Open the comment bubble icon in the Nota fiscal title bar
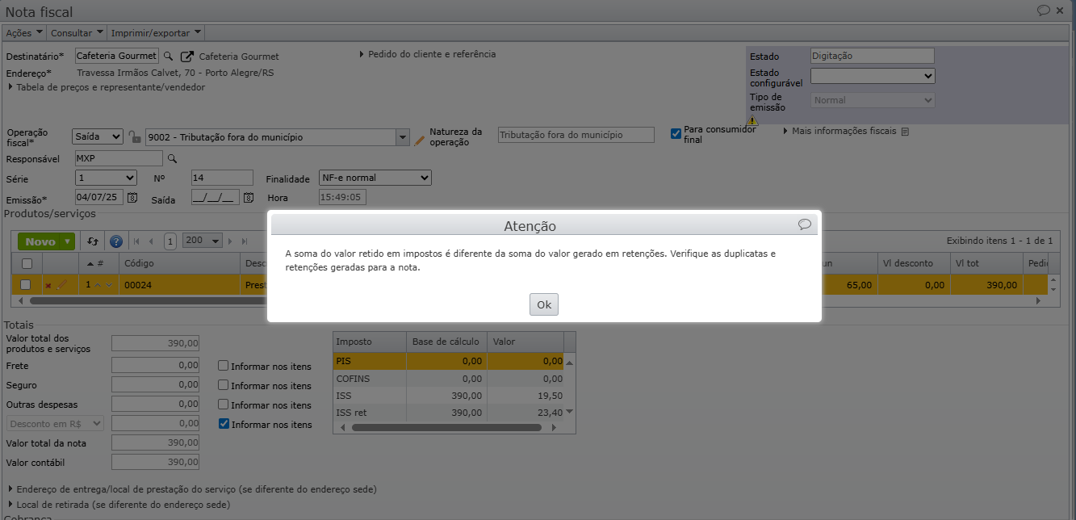Viewport: 1076px width, 520px height. 1044,10
